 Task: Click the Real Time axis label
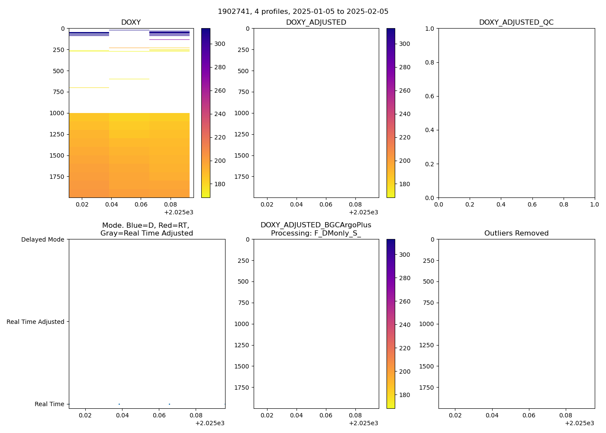(49, 404)
